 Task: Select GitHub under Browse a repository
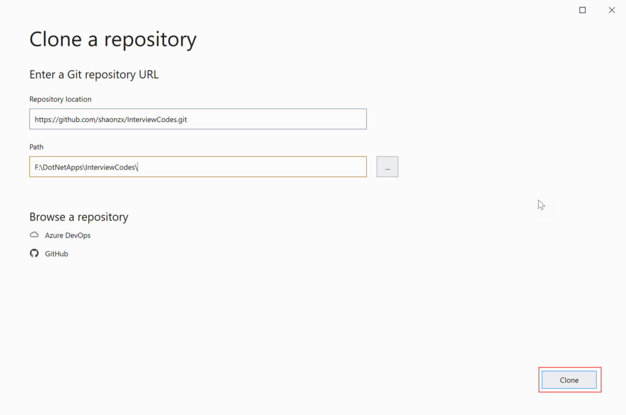pyautogui.click(x=56, y=253)
